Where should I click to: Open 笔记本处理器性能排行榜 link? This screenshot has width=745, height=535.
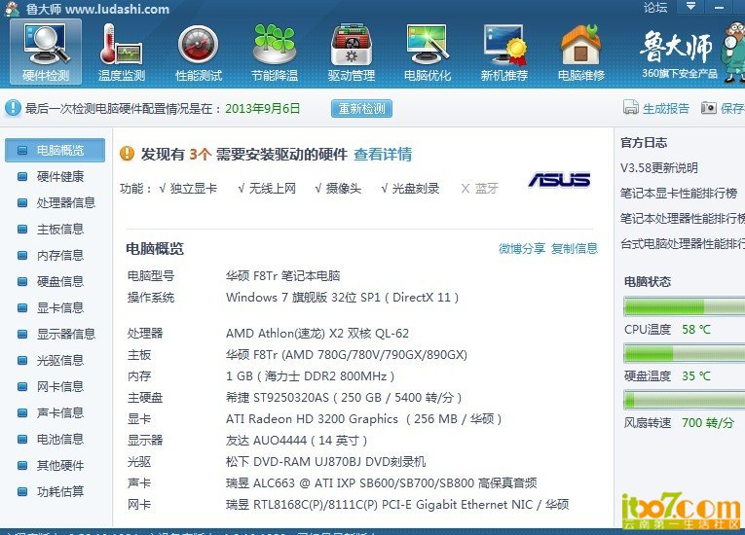[x=683, y=218]
